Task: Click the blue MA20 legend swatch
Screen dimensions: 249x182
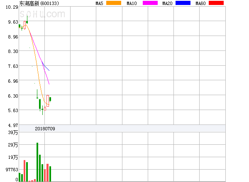Action: (x=183, y=3)
